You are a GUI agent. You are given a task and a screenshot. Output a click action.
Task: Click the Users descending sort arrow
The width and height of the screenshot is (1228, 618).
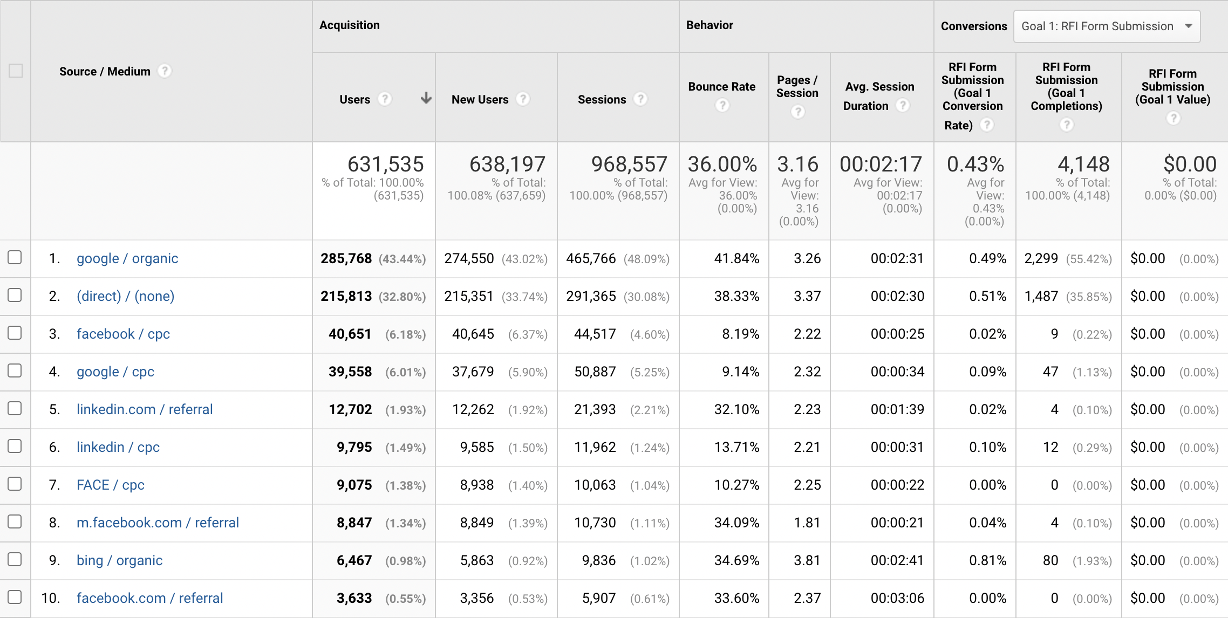pos(426,98)
